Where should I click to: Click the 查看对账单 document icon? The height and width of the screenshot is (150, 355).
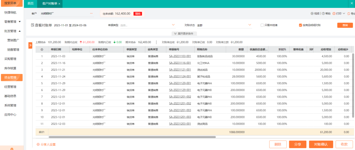(x=32, y=25)
